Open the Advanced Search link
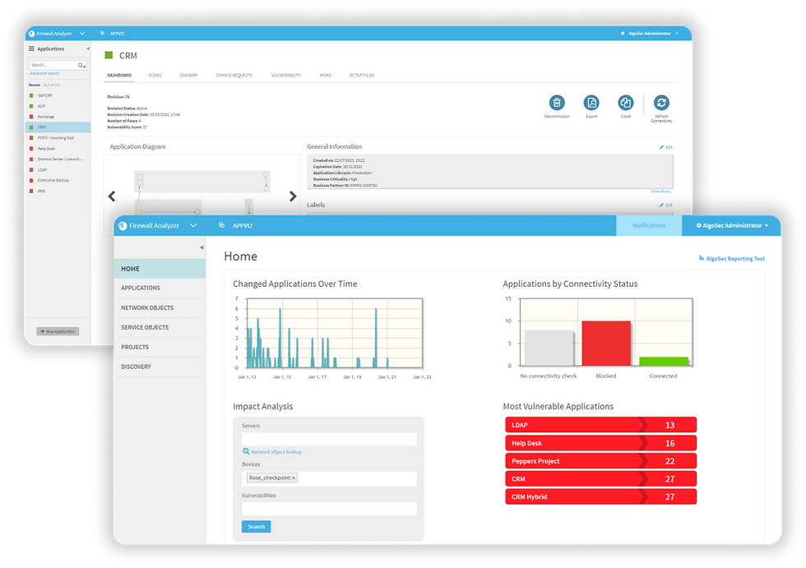Viewport: 806px width, 568px height. click(x=44, y=73)
